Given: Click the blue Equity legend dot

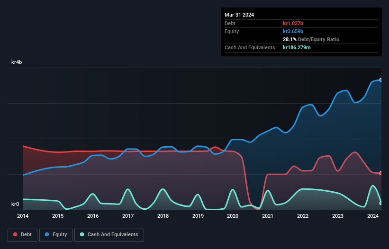Looking at the screenshot, I should click(47, 234).
